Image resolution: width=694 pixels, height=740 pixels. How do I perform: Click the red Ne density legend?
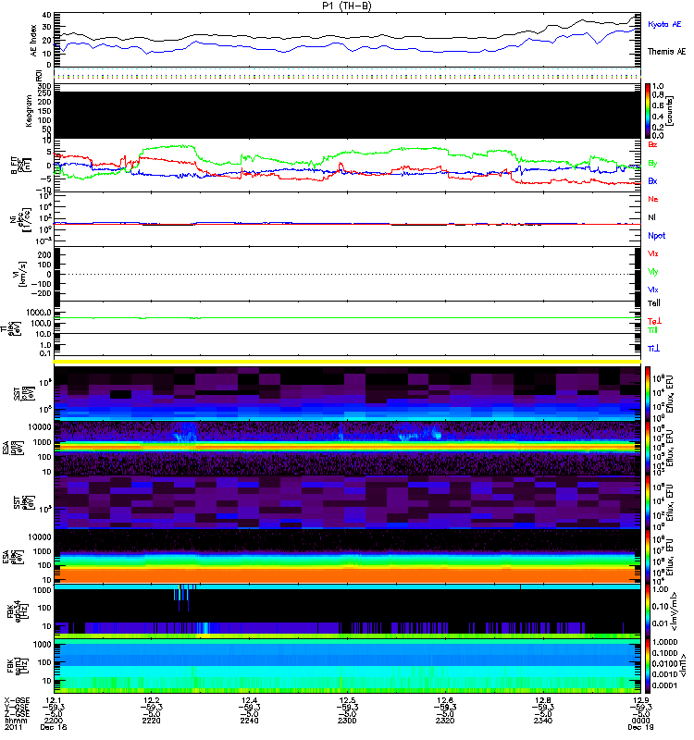tap(653, 199)
